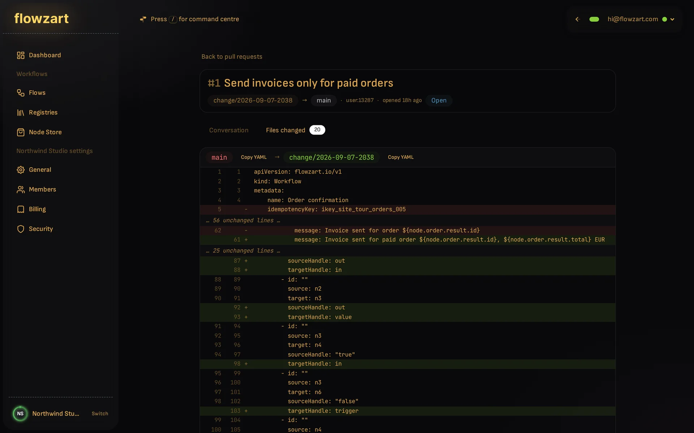Click the General settings gear icon
This screenshot has width=694, height=433.
point(21,170)
